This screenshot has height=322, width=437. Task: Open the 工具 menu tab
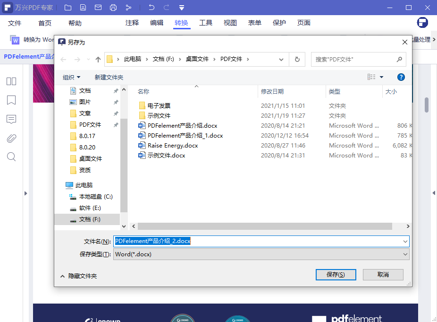(x=206, y=23)
